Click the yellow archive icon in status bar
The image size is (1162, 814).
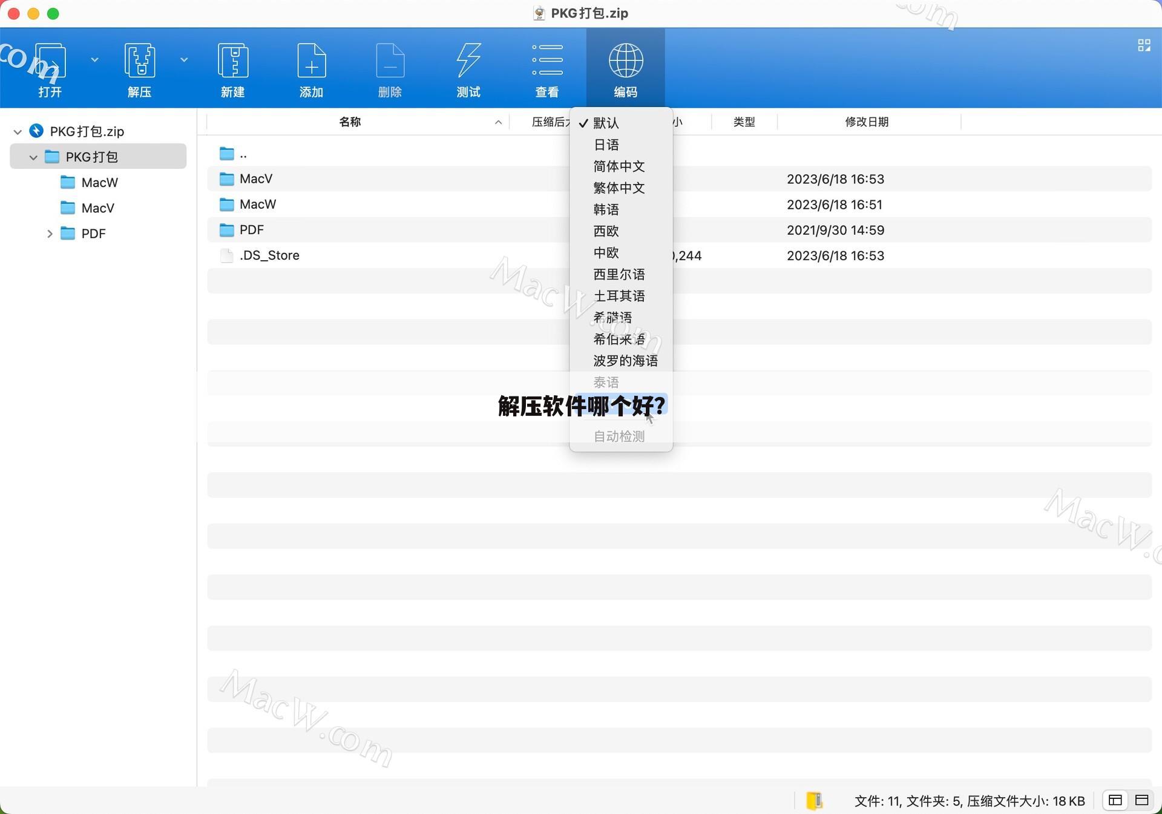pos(815,801)
